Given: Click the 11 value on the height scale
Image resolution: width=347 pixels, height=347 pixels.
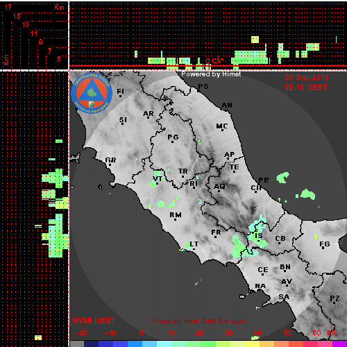Looking at the screenshot, I should pos(34,33).
